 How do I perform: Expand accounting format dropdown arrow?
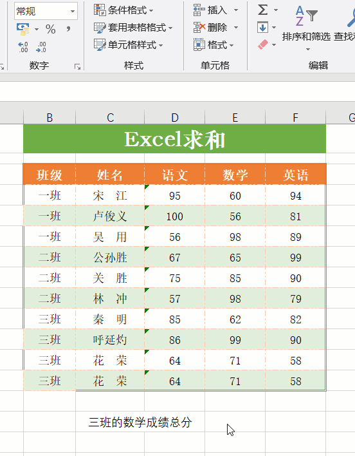(37, 29)
